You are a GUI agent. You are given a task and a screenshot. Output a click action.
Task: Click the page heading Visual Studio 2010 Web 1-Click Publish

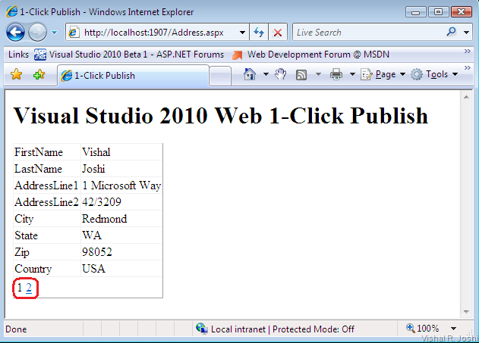point(220,116)
